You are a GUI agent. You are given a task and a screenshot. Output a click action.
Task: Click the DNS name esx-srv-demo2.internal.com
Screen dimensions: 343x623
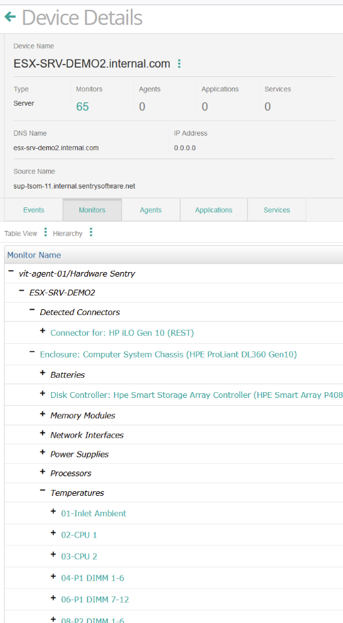tap(56, 148)
